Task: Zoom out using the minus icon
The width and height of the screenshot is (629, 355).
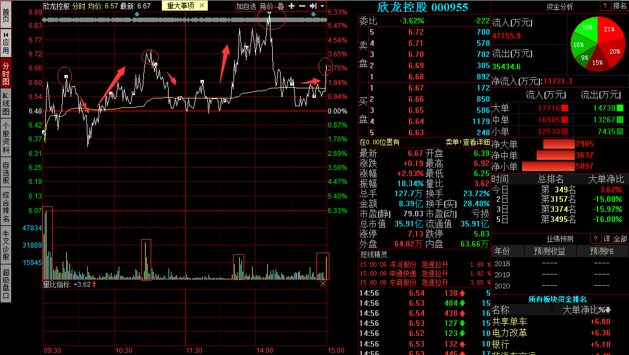Action: (302, 6)
